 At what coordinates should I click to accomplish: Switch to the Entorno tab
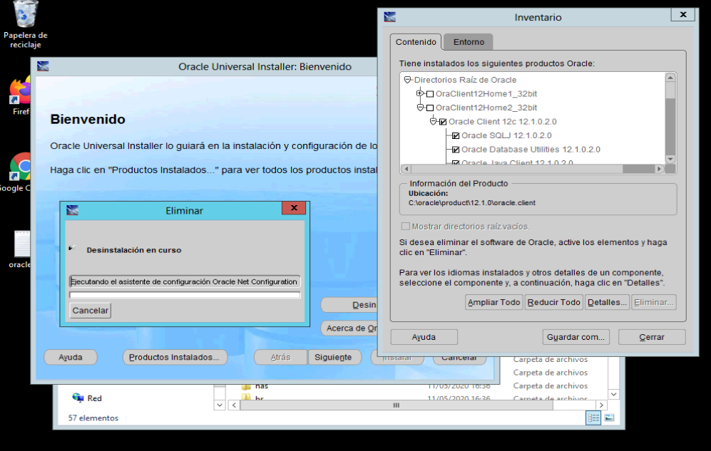468,41
